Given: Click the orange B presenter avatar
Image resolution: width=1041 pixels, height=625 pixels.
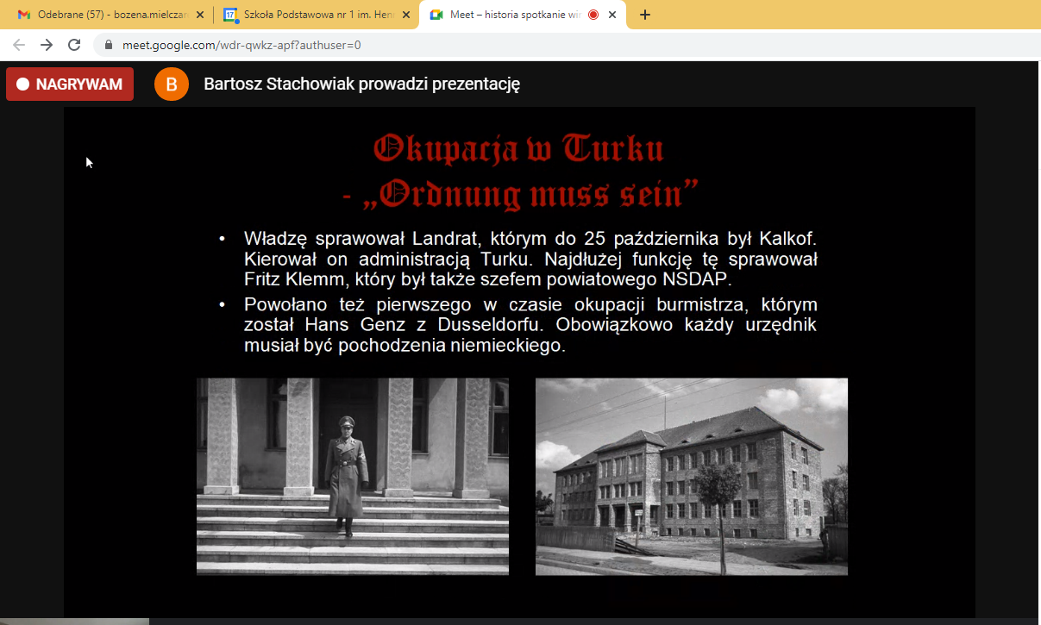Looking at the screenshot, I should 171,84.
